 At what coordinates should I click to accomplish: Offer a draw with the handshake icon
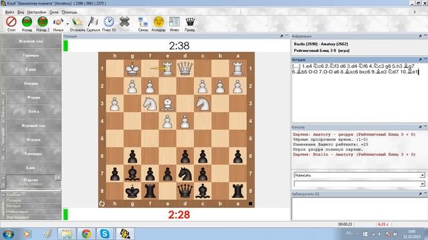[58, 22]
